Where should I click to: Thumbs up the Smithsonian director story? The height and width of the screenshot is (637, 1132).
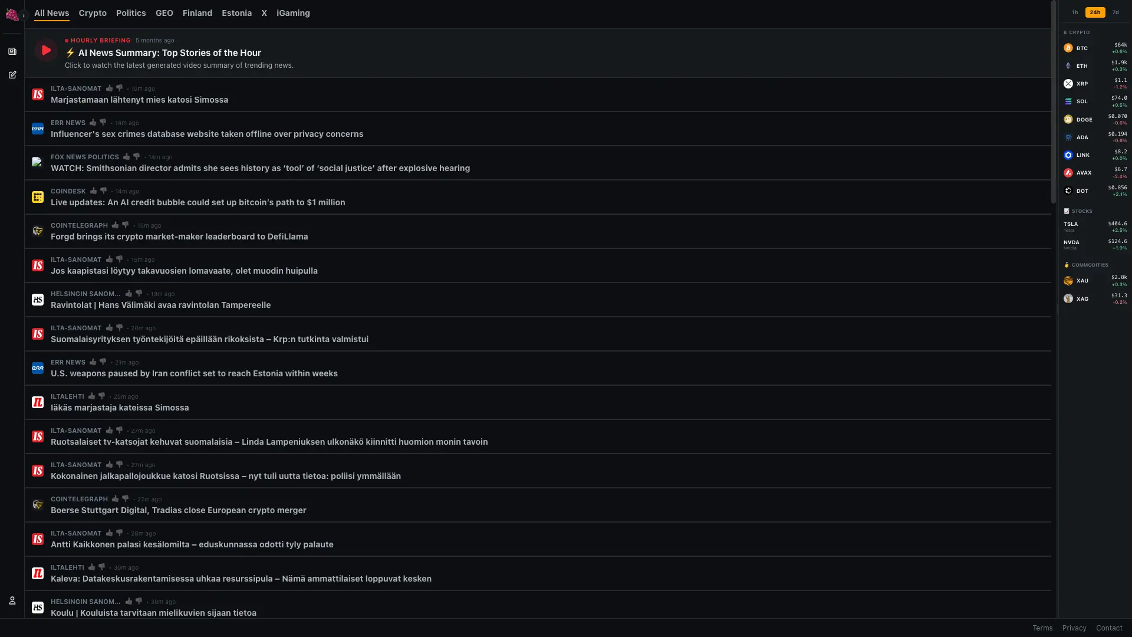coord(127,157)
